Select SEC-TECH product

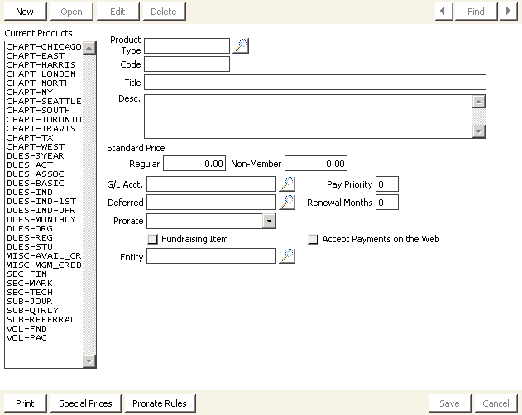(x=44, y=292)
